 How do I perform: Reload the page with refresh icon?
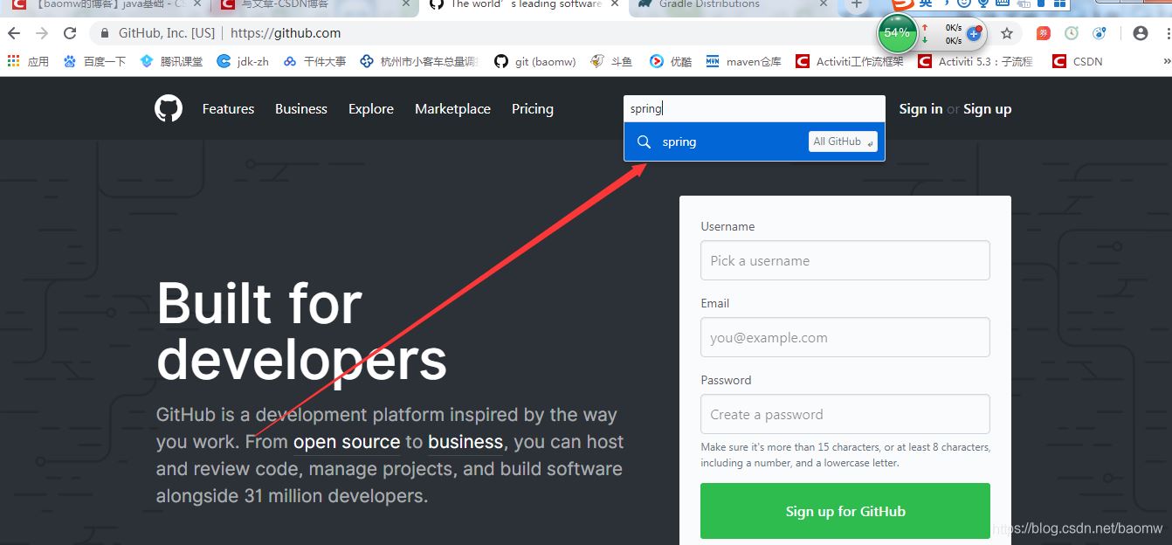click(70, 33)
